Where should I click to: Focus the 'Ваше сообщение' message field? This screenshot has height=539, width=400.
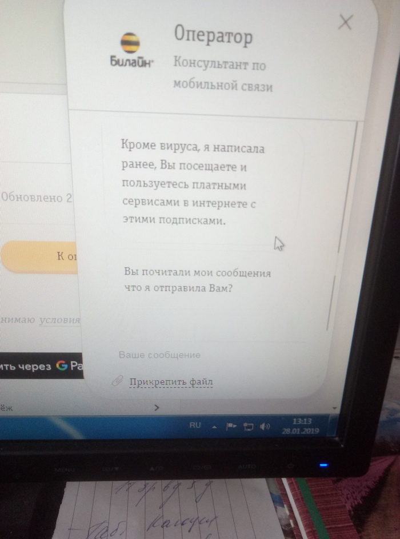[200, 355]
